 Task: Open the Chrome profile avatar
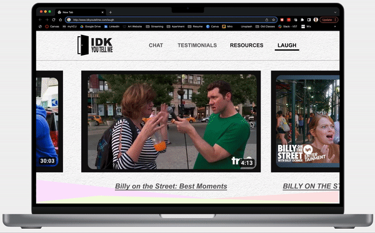pos(316,20)
